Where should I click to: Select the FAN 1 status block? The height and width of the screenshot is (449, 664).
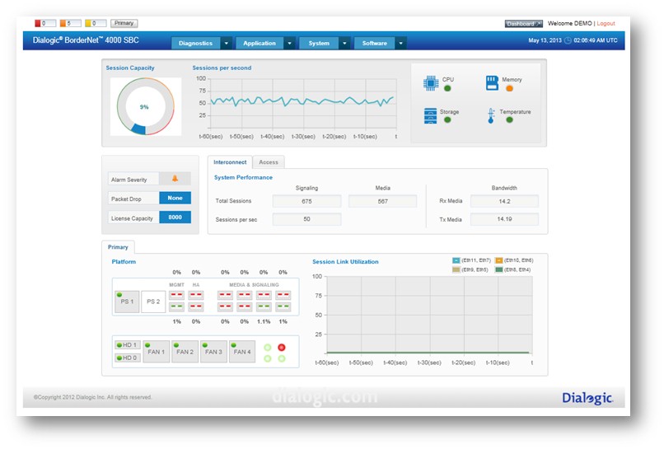(x=157, y=352)
